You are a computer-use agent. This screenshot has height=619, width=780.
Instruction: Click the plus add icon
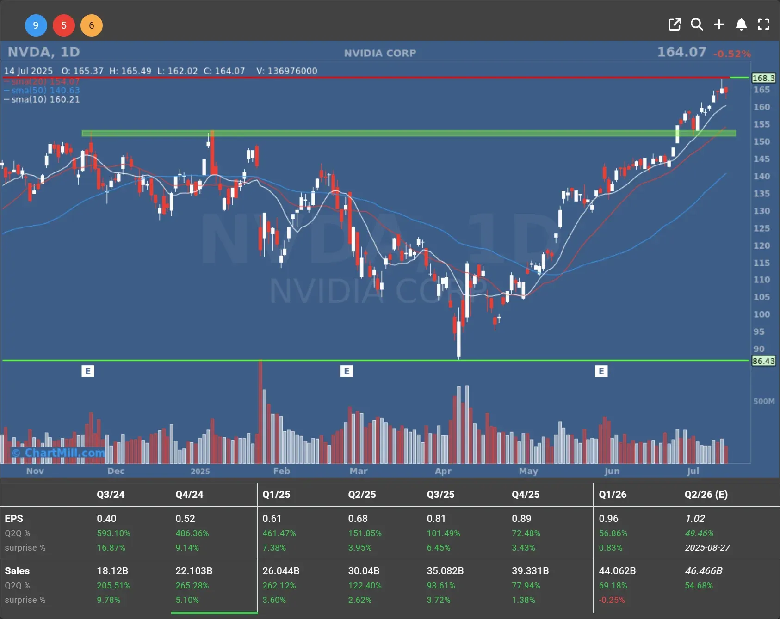pyautogui.click(x=719, y=25)
